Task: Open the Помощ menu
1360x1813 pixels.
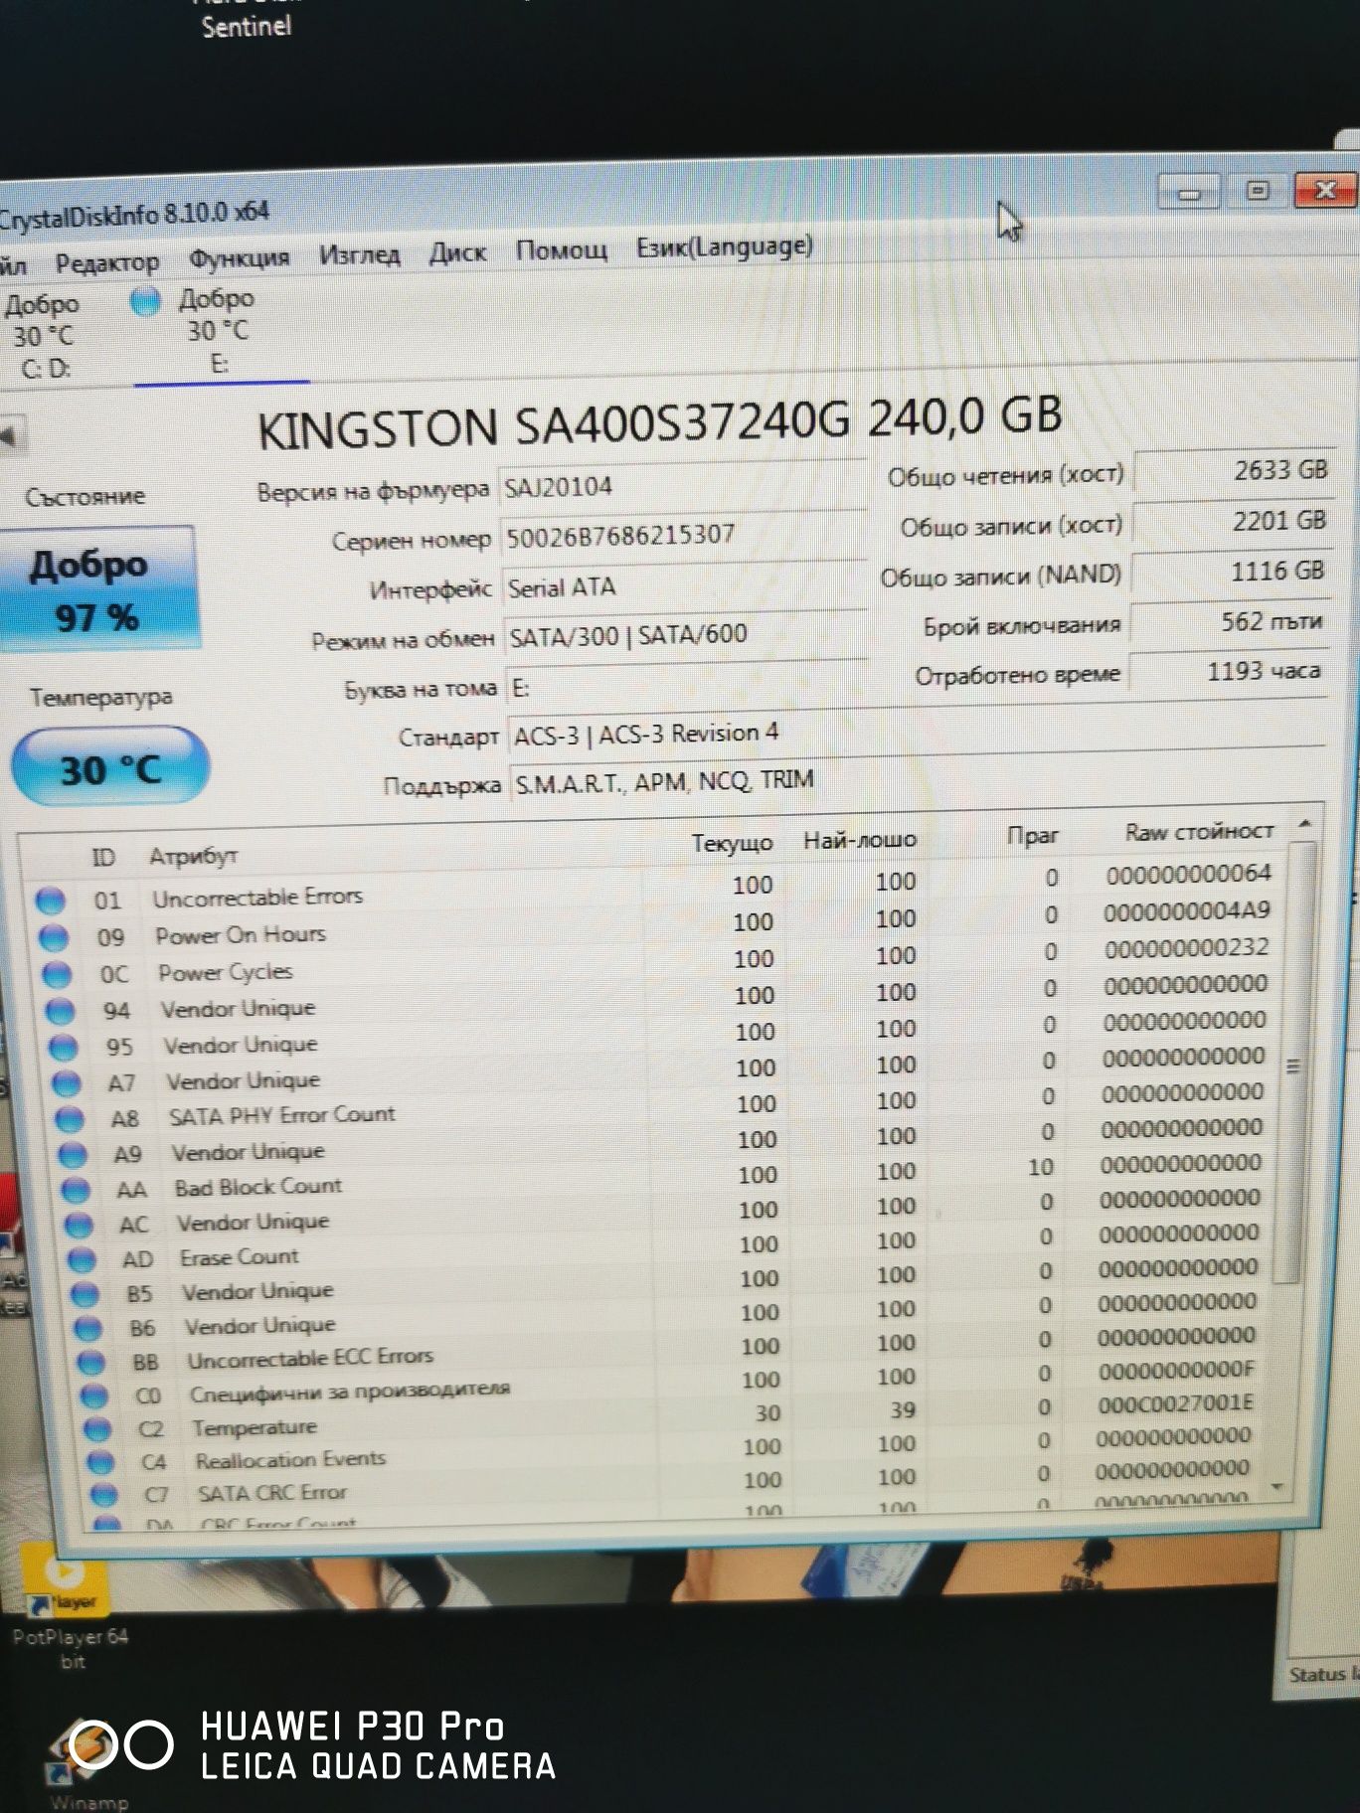Action: [x=561, y=249]
